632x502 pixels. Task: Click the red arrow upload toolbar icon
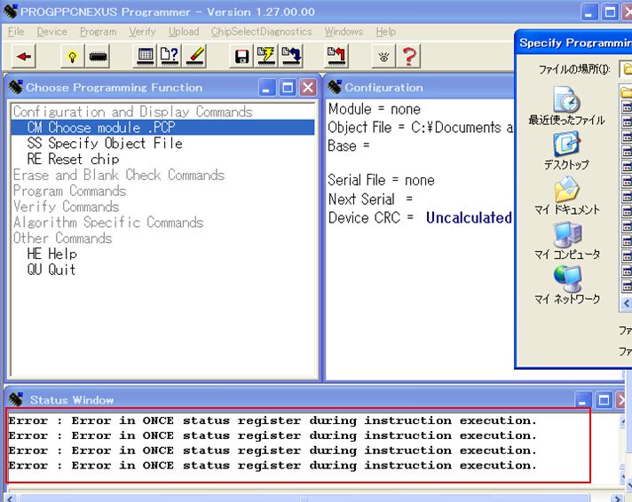click(x=336, y=56)
